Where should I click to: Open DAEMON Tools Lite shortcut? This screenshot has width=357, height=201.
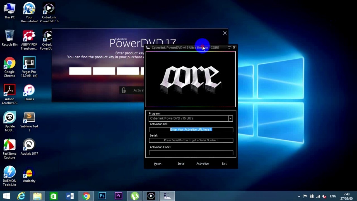[x=9, y=176]
